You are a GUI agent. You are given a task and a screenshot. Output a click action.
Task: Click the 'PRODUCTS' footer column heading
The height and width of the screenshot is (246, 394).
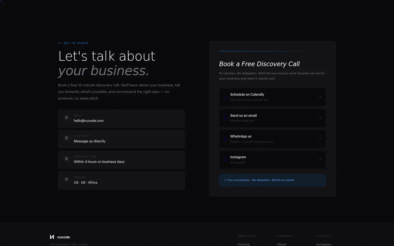click(246, 236)
